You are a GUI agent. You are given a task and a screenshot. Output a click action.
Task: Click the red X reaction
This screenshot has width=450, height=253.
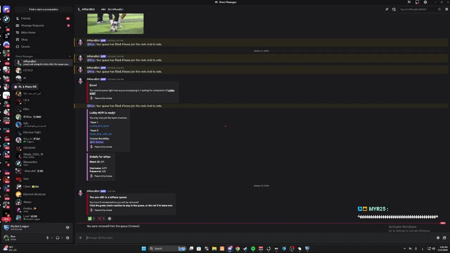(x=101, y=219)
